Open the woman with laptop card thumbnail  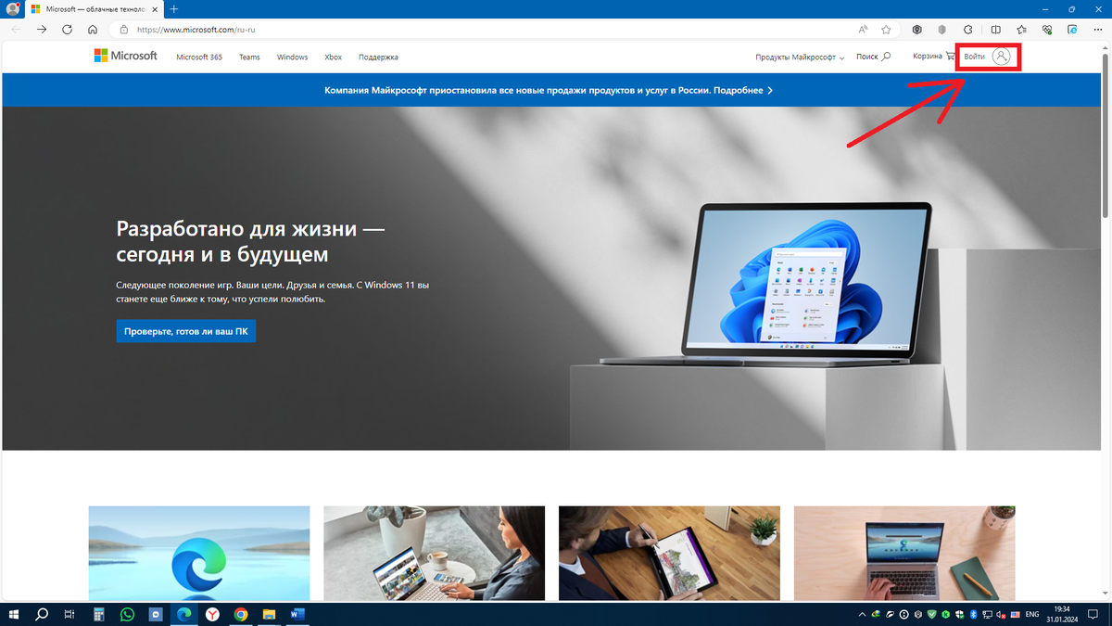[x=435, y=553]
